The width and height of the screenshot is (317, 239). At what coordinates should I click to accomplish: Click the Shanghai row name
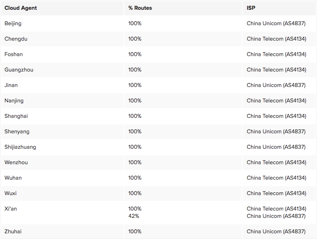tap(16, 116)
